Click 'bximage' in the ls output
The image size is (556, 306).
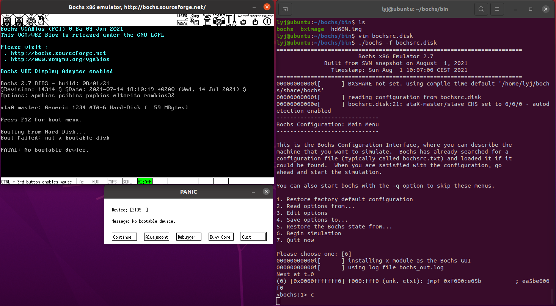click(x=312, y=29)
